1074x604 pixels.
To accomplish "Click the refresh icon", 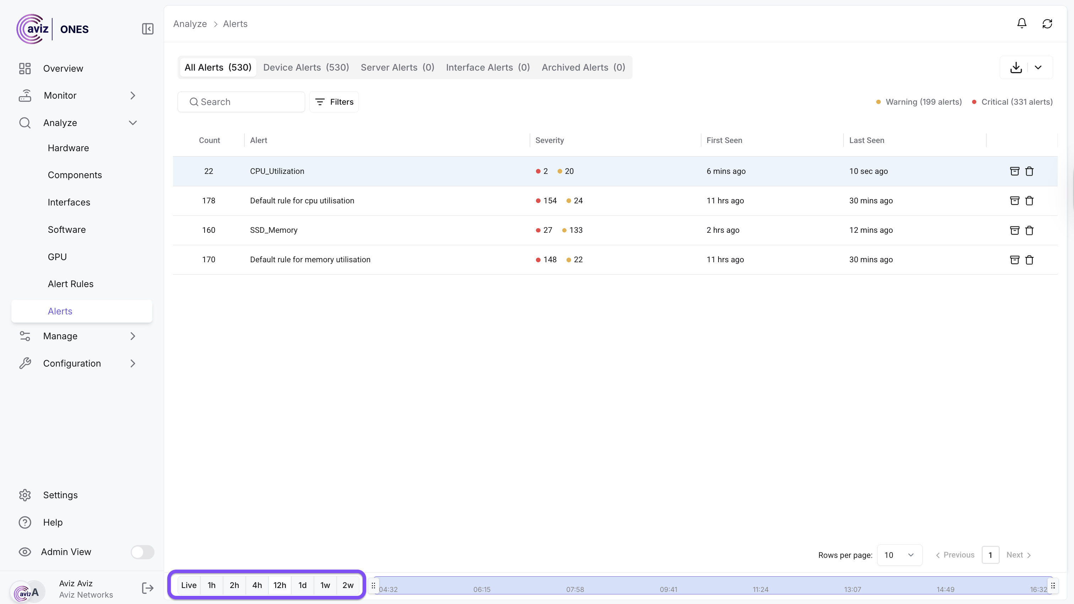I will [1047, 24].
